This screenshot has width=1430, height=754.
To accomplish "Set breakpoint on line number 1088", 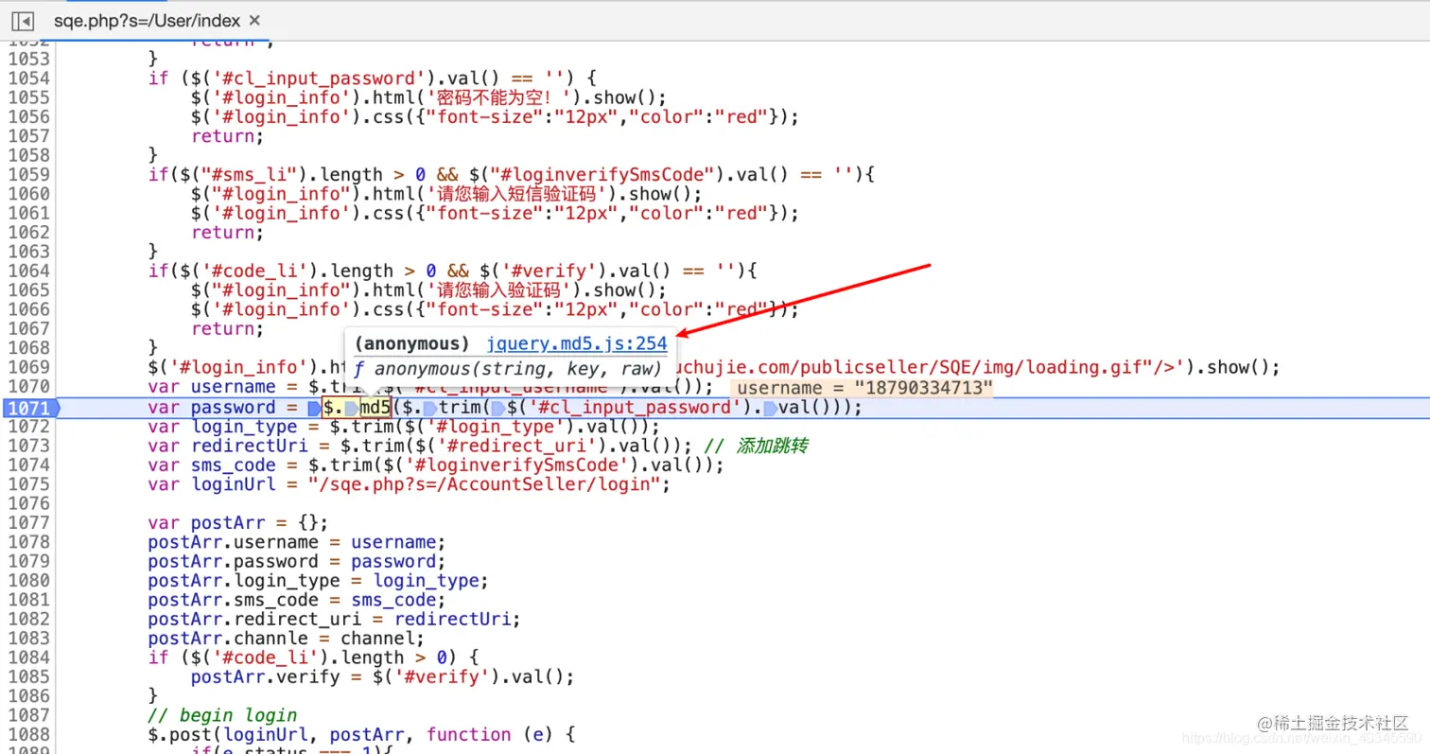I will [x=27, y=735].
